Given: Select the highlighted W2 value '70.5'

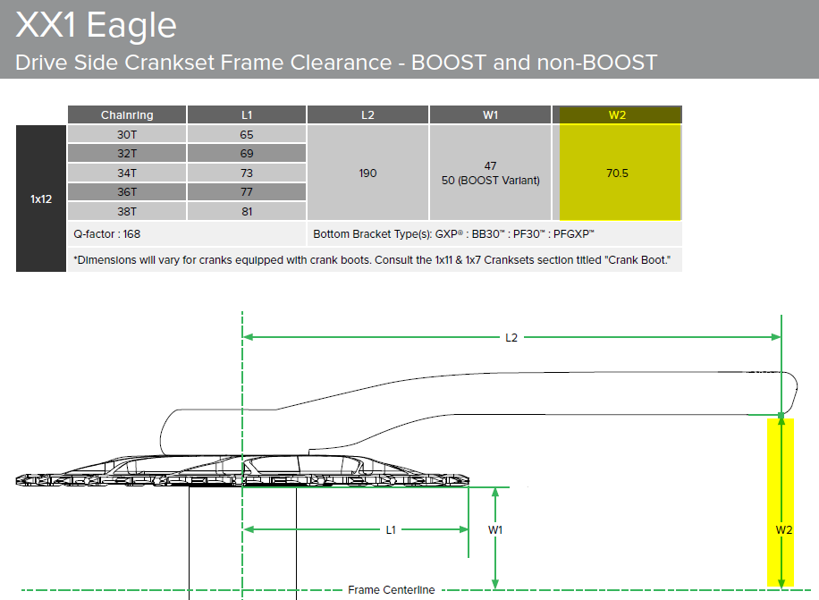Looking at the screenshot, I should pyautogui.click(x=617, y=173).
